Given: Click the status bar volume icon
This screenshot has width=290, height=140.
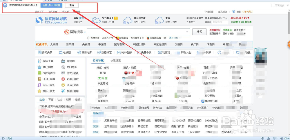Looking at the screenshot, I should point(262,138).
